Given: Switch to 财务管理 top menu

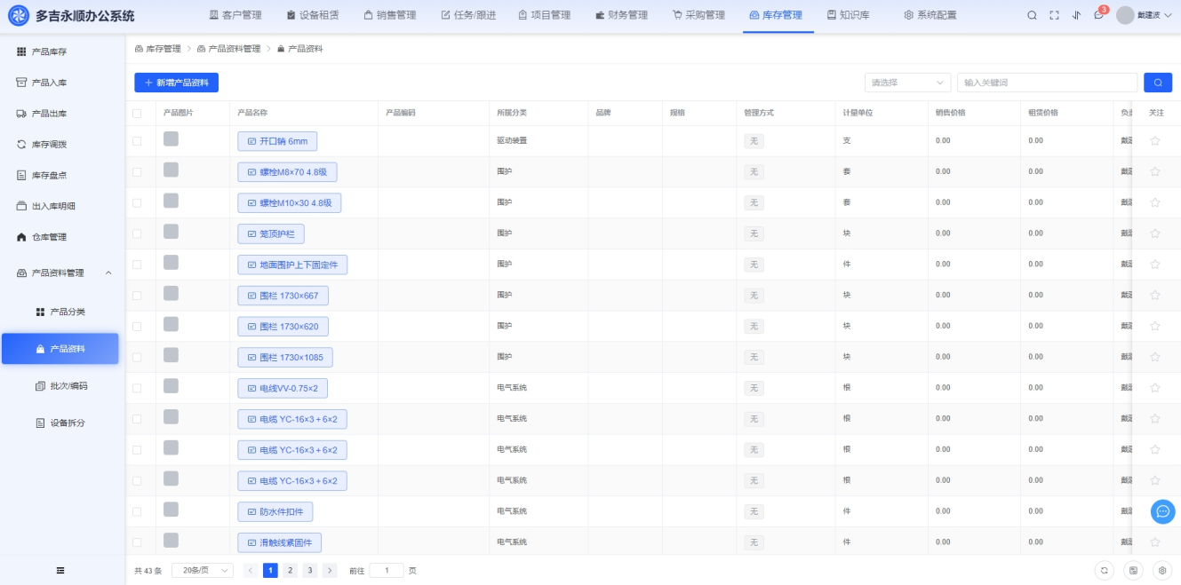Looking at the screenshot, I should (621, 15).
